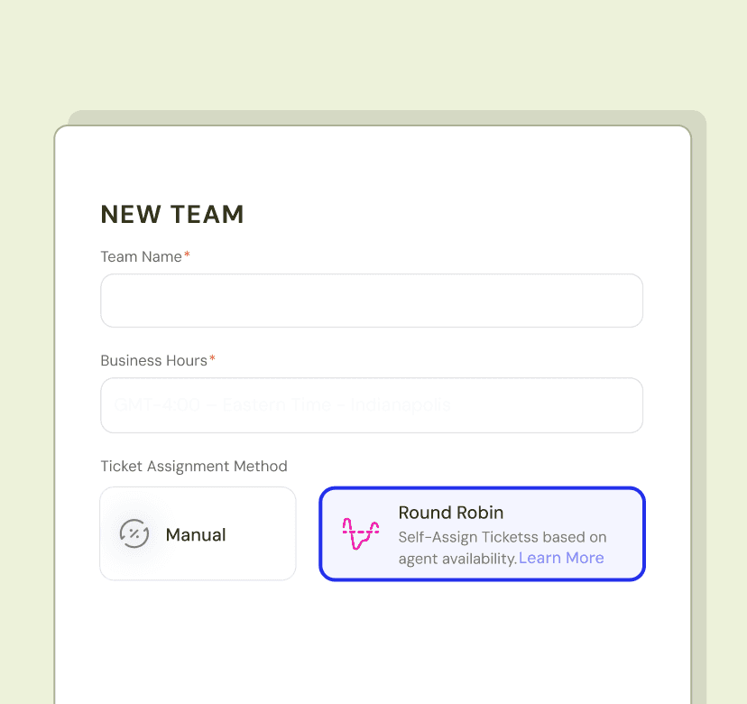The image size is (747, 704).
Task: Click the NEW TEAM heading
Action: [x=171, y=214]
